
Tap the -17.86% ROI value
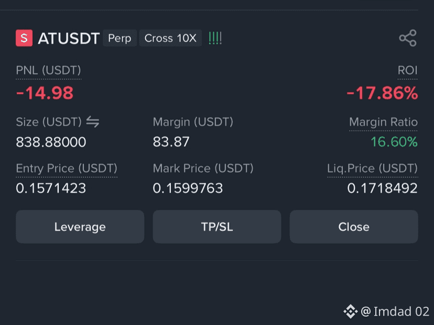click(x=382, y=93)
